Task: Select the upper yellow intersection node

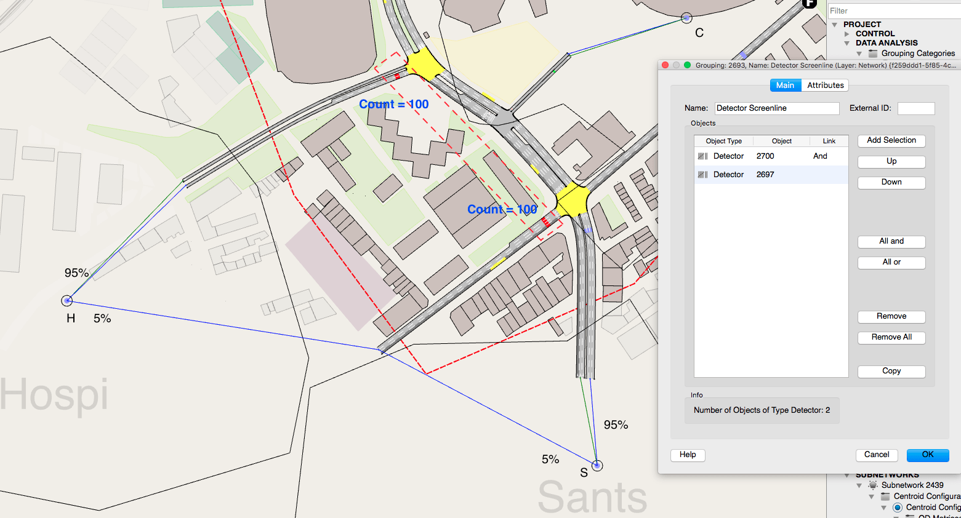Action: (425, 64)
